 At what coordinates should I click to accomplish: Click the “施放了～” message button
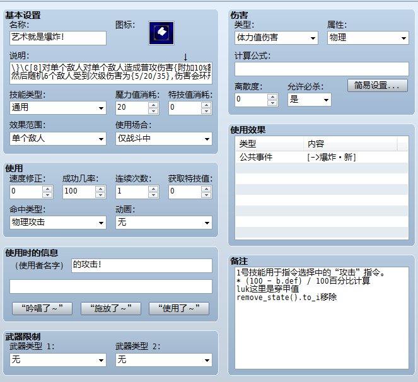point(111,308)
